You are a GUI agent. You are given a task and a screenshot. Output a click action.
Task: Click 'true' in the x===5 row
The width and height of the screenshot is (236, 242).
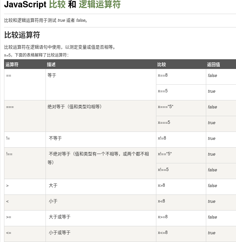(212, 123)
